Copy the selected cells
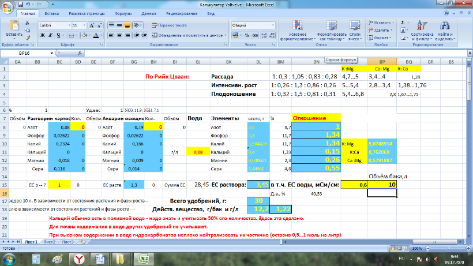The image size is (473, 266). (27, 30)
